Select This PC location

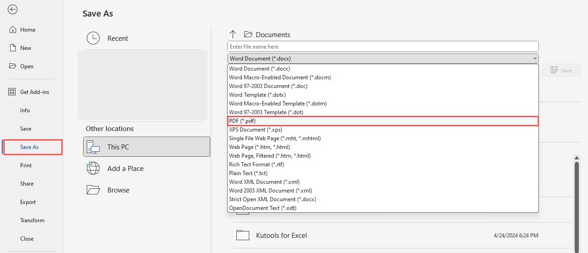(147, 147)
